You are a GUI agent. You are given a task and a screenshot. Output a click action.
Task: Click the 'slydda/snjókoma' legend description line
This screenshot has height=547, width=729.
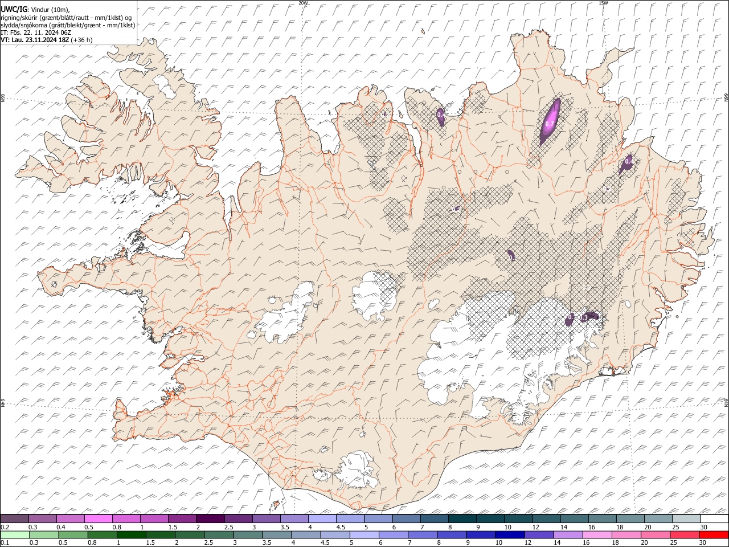[68, 25]
